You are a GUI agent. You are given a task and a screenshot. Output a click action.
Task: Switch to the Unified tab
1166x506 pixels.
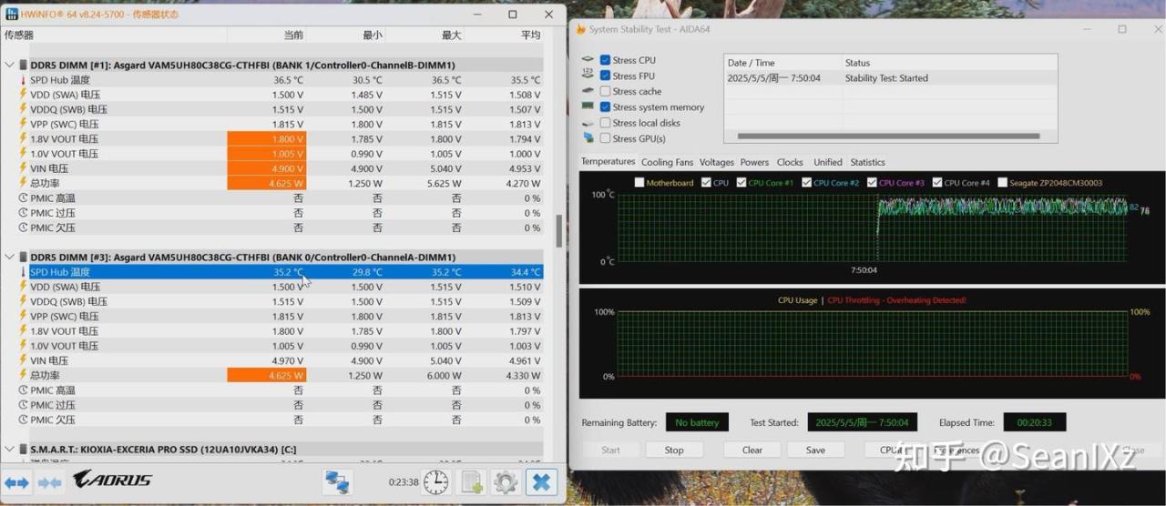coord(827,162)
